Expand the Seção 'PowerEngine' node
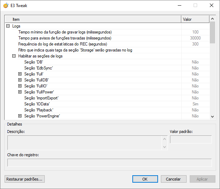 (x=20, y=116)
